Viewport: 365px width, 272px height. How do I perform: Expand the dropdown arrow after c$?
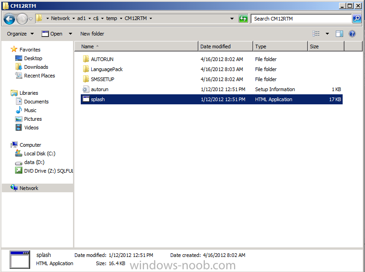click(x=102, y=18)
